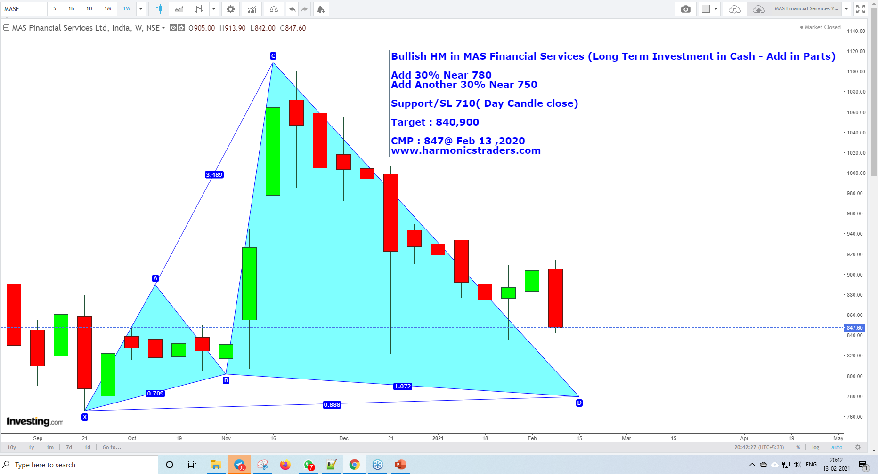Click the timezone clock 20:42:27 (UTC+5:30)
The width and height of the screenshot is (878, 474).
point(759,447)
